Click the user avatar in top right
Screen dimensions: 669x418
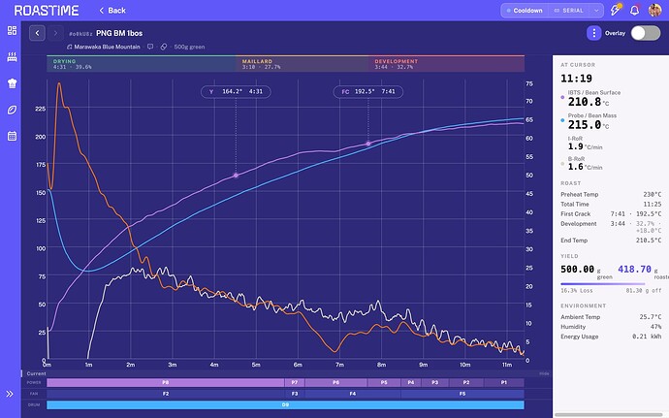pos(654,11)
